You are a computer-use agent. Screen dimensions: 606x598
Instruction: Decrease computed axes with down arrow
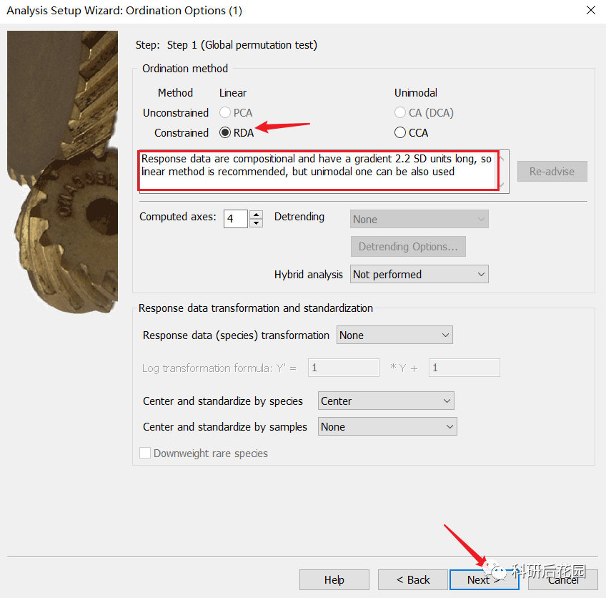257,223
